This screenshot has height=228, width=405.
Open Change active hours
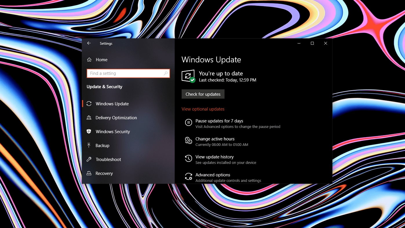click(x=215, y=139)
